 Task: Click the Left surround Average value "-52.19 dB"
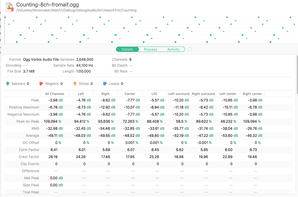(x=181, y=136)
